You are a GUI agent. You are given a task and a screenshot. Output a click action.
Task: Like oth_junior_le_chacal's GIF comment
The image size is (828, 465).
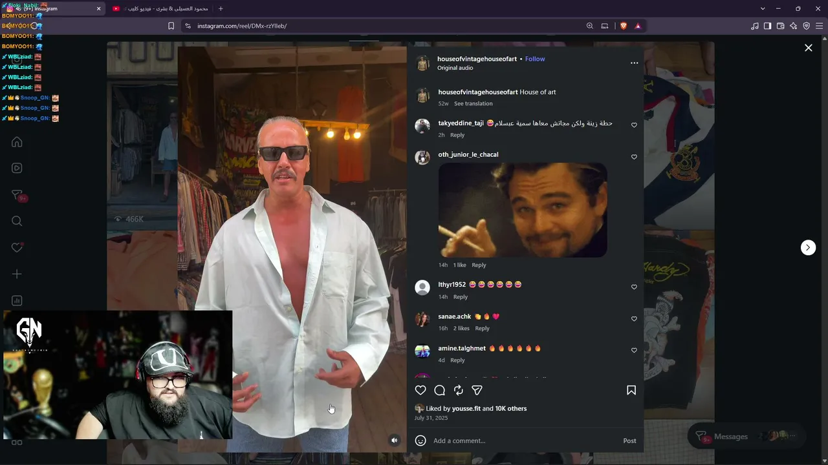coord(634,157)
